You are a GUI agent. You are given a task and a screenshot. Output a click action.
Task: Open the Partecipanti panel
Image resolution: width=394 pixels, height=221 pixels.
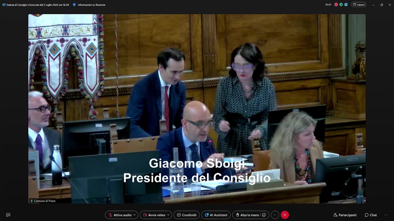point(345,215)
